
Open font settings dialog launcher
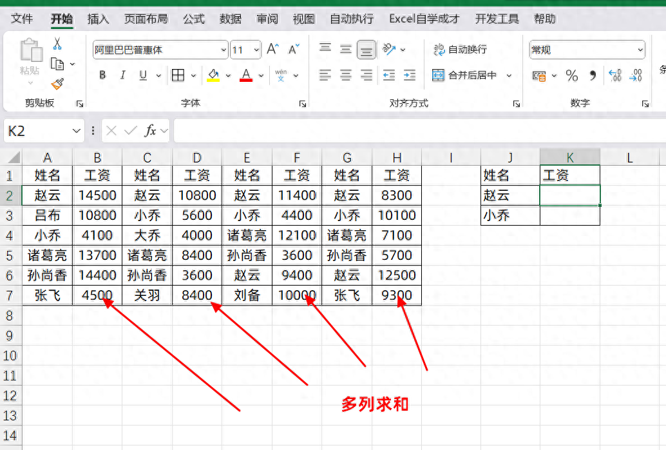point(303,104)
